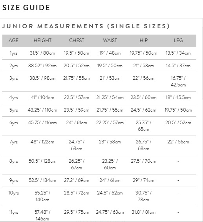Image resolution: width=203 pixels, height=222 pixels.
Task: Click the 11yrs hip 31.8" / 81cm cell
Action: click(144, 212)
